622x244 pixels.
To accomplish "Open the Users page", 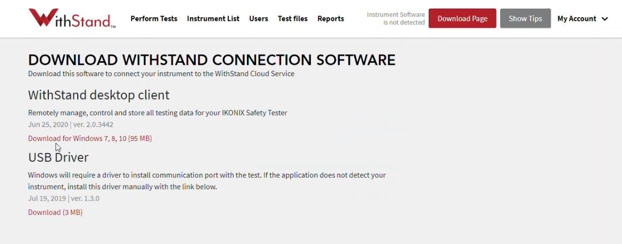I will tap(259, 19).
